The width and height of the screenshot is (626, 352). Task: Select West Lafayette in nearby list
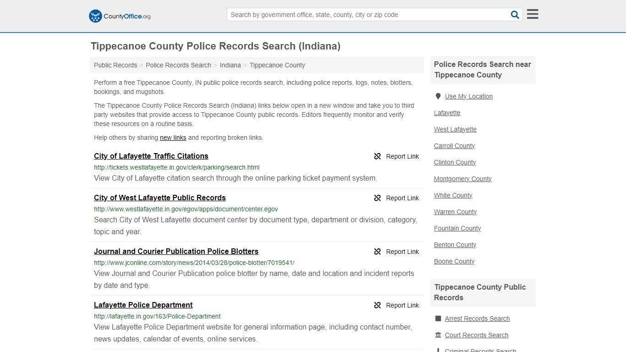(455, 129)
